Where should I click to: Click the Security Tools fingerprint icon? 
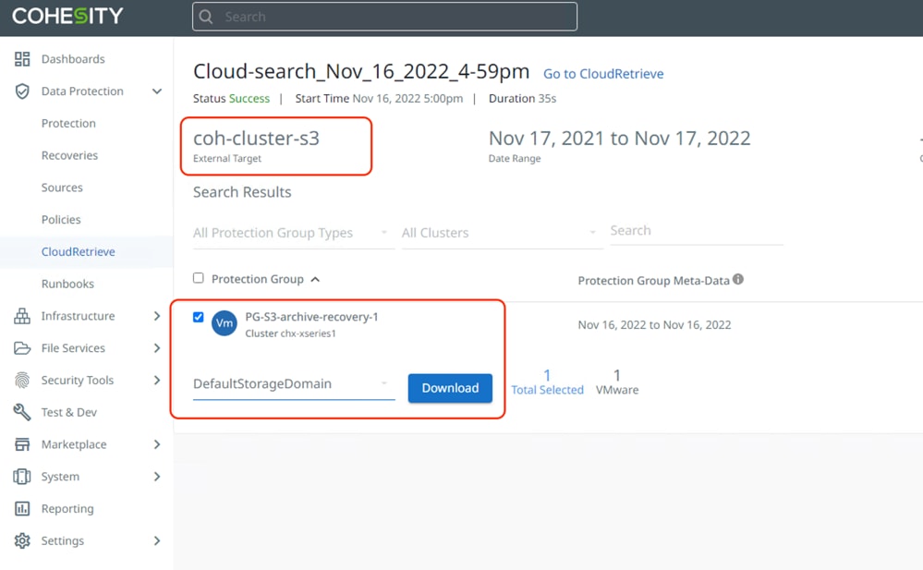click(22, 381)
